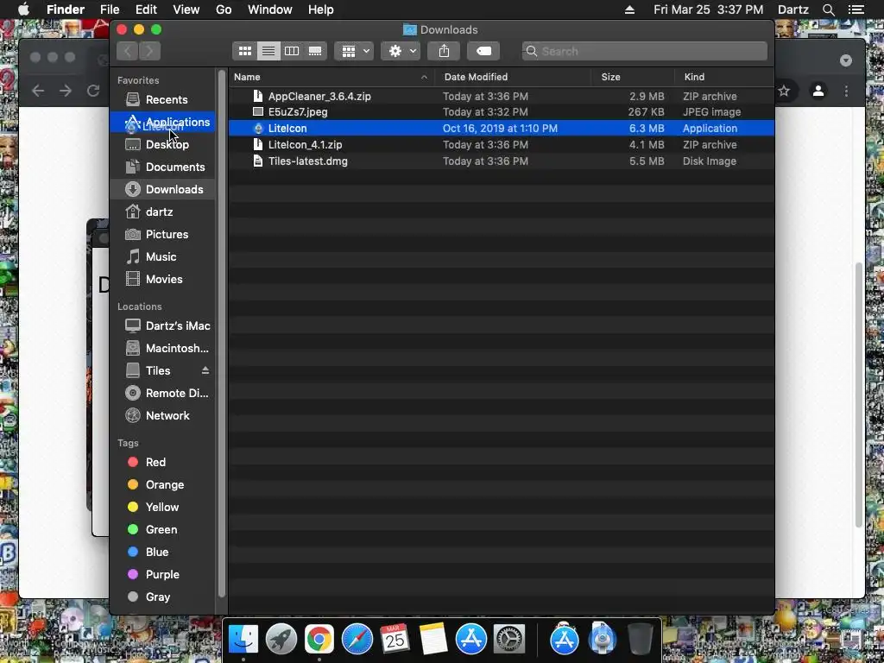Select the LiteIcon application row
The image size is (884, 663).
tap(502, 129)
